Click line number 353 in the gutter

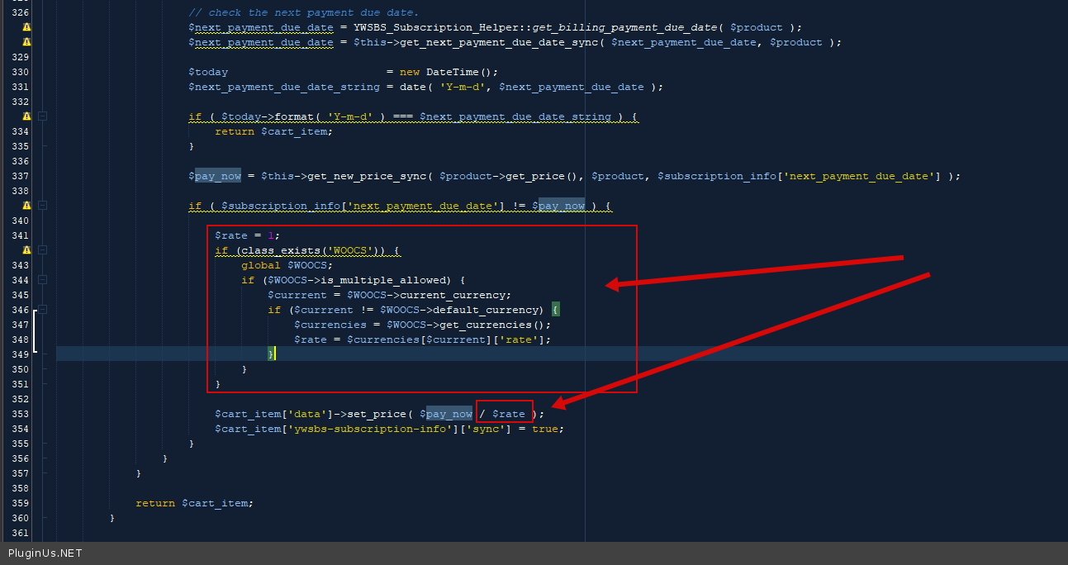click(x=18, y=414)
